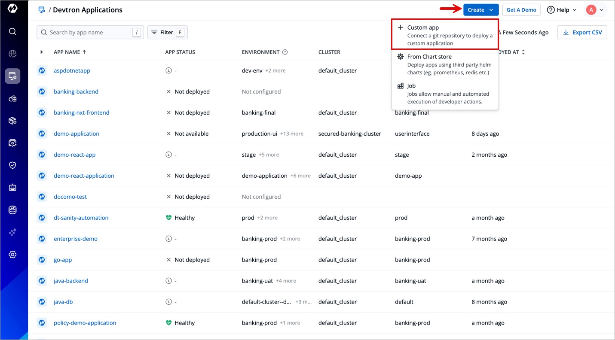Expand all rows using header triangle
The width and height of the screenshot is (615, 340).
click(42, 52)
